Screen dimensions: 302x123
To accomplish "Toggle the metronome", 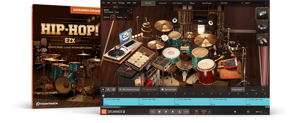I will click(x=179, y=112).
